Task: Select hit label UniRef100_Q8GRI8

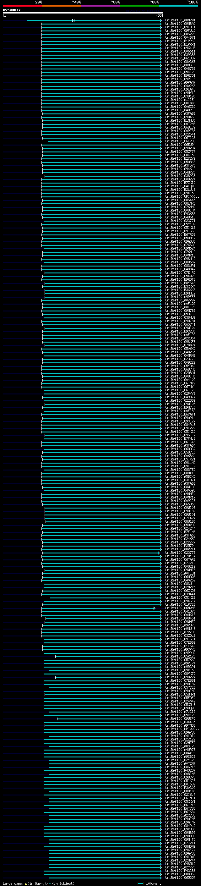Action: click(180, 767)
